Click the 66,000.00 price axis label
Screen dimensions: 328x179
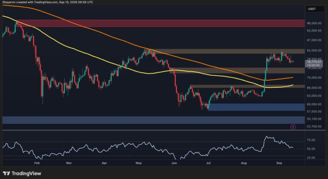click(314, 88)
